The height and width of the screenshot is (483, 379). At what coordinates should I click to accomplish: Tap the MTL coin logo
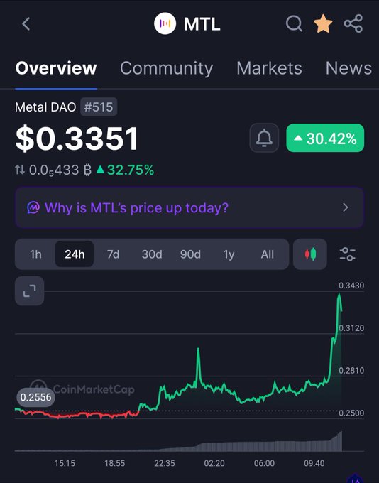(165, 23)
